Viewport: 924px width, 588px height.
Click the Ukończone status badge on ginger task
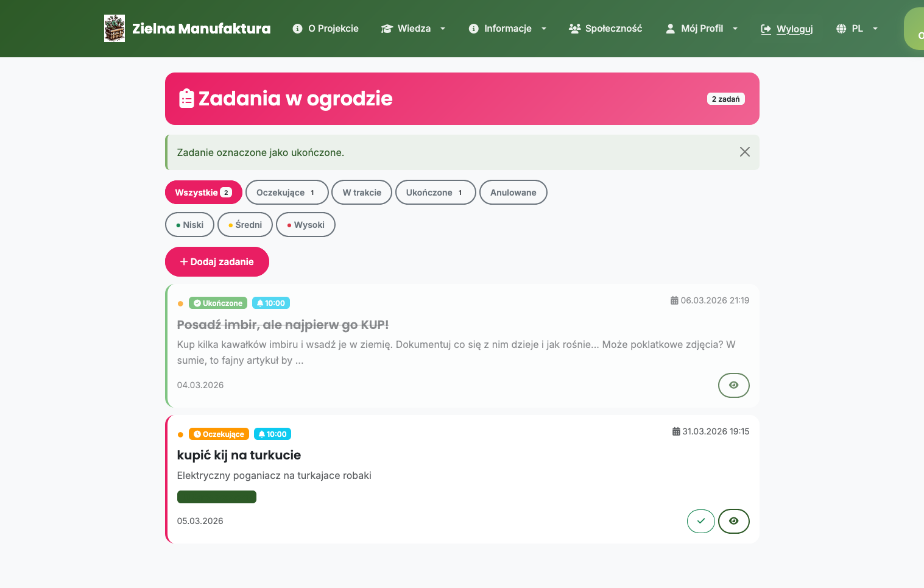tap(218, 303)
